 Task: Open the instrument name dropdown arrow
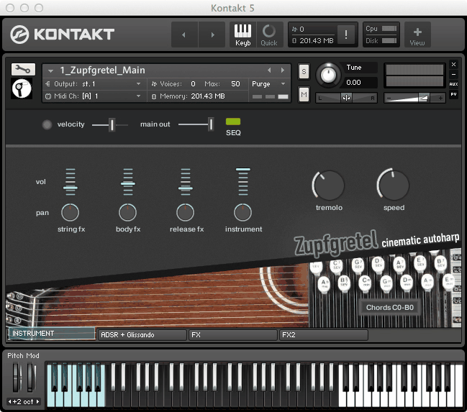point(50,71)
